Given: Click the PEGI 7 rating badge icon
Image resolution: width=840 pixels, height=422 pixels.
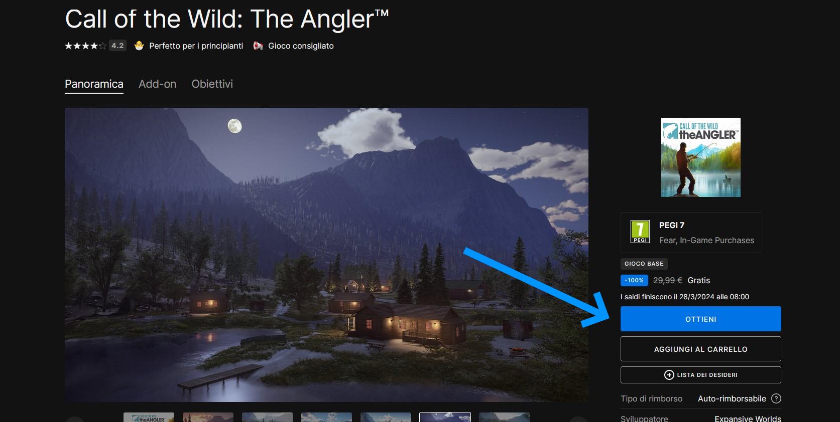Looking at the screenshot, I should point(640,232).
